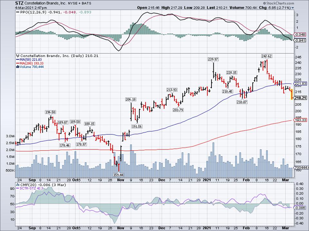Click the Volume histogram legend icon
The width and height of the screenshot is (309, 231).
pos(17,67)
